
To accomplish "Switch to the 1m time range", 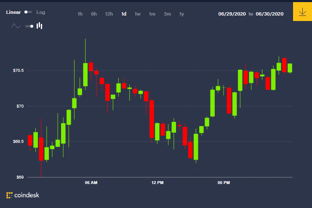I will pyautogui.click(x=152, y=14).
